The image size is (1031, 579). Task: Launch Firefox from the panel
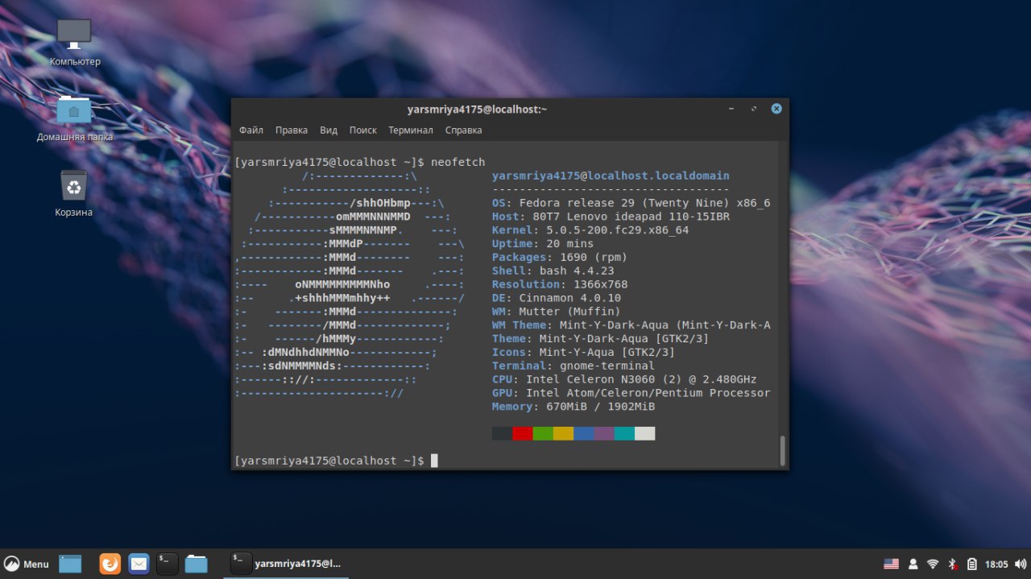point(110,564)
